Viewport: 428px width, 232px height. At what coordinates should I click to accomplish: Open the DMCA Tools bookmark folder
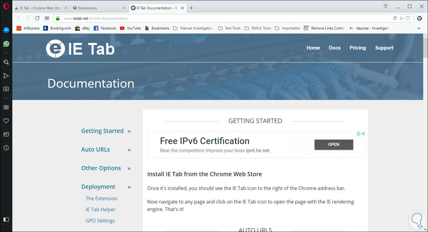(258, 28)
